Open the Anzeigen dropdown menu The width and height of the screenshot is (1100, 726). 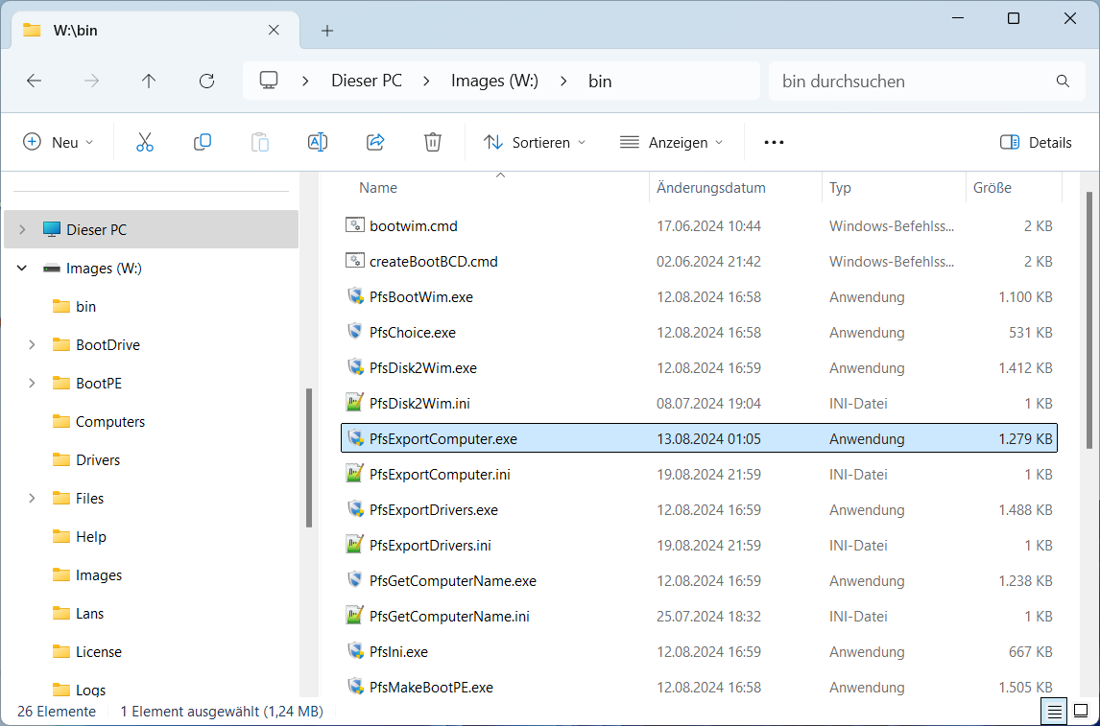point(671,142)
